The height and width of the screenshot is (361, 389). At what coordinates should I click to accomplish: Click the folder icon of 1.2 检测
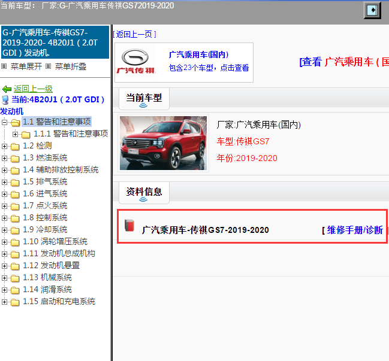tap(15, 147)
